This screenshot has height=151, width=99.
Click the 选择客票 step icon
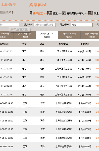(x=31, y=13)
